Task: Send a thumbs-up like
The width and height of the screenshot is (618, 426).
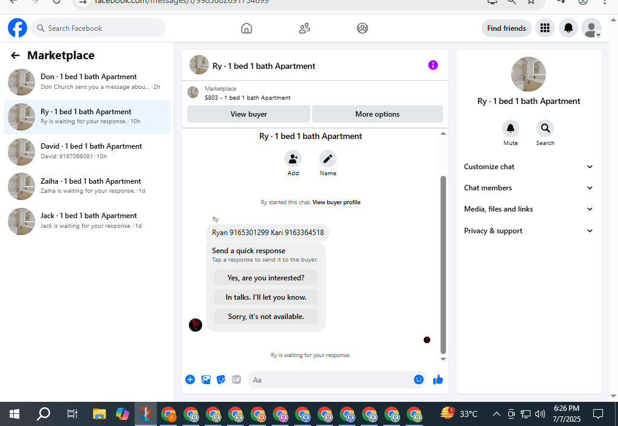Action: click(438, 379)
